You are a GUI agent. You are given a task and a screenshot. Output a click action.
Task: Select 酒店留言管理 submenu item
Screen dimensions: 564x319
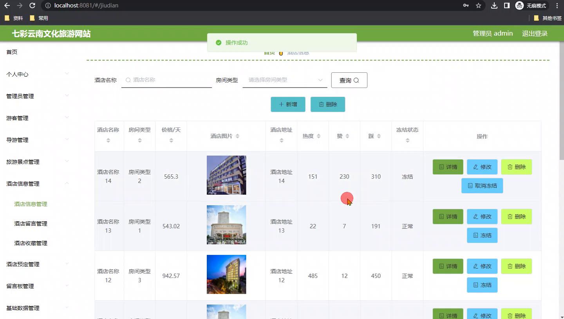point(31,224)
